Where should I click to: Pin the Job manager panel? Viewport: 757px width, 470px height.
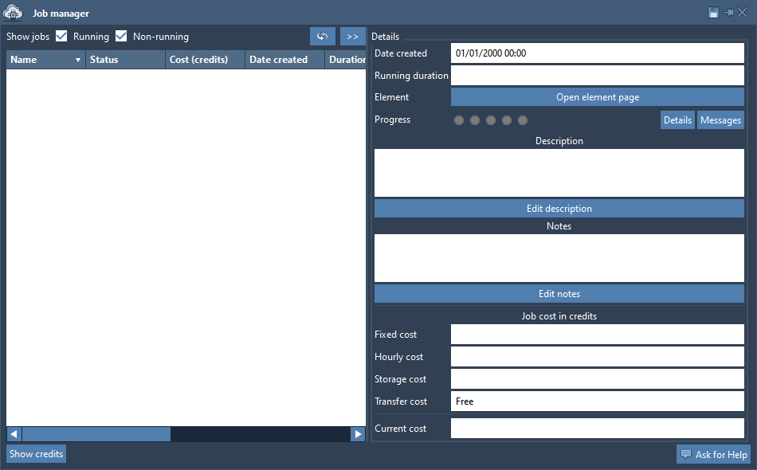click(x=728, y=13)
